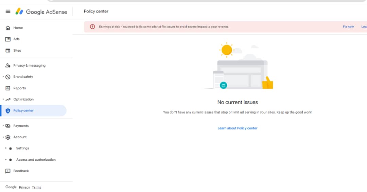367x192 pixels.
Task: Click the Reports chart icon
Action: click(x=8, y=88)
